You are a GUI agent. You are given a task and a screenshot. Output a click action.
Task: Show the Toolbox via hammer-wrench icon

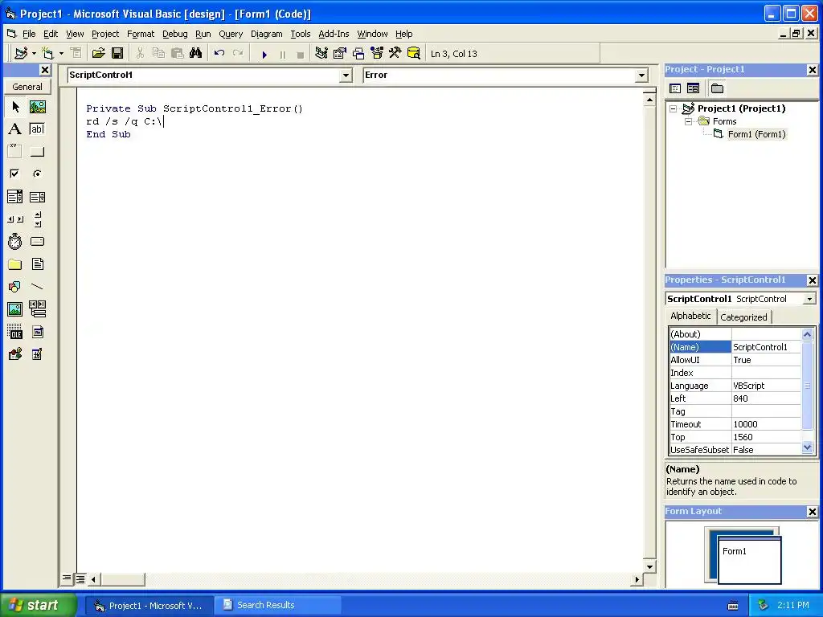(x=395, y=54)
